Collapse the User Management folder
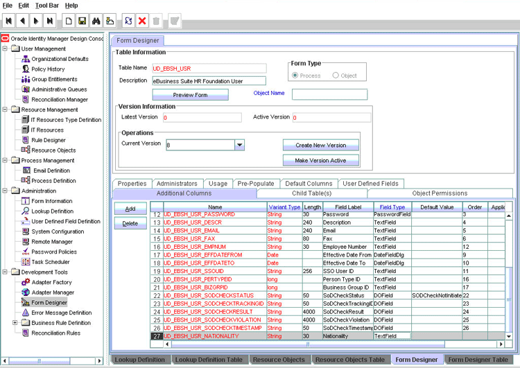 [x=6, y=49]
